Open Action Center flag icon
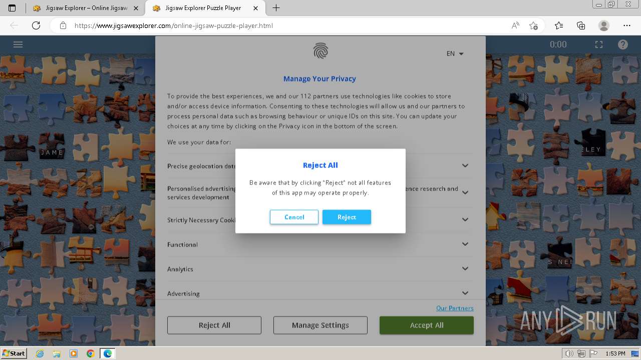Image resolution: width=641 pixels, height=360 pixels. (x=593, y=353)
